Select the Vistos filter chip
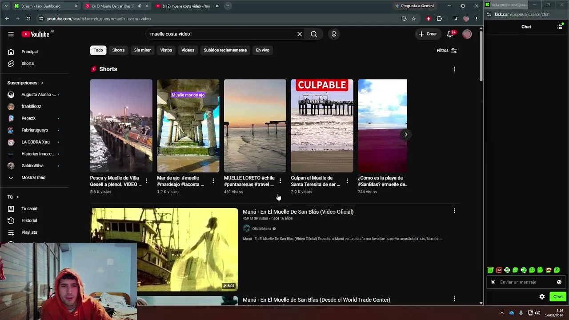 click(166, 50)
